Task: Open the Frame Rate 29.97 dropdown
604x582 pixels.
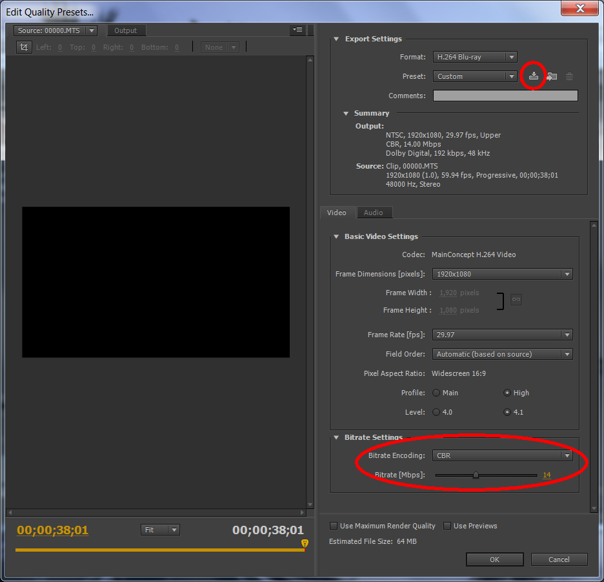Action: pos(502,335)
